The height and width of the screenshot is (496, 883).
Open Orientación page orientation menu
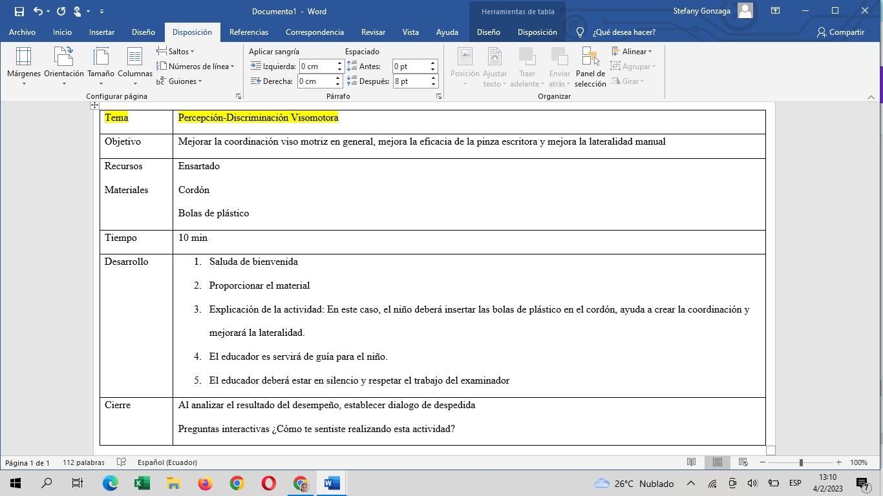[x=64, y=67]
